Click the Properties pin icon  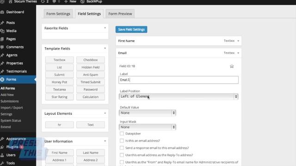point(2,63)
